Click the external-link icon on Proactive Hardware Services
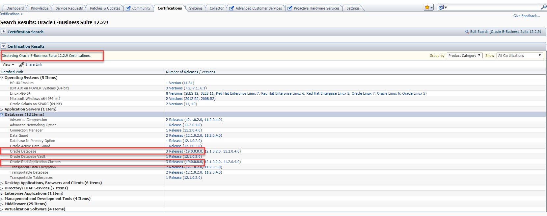Viewport: 547px width, 216px height. pyautogui.click(x=290, y=8)
